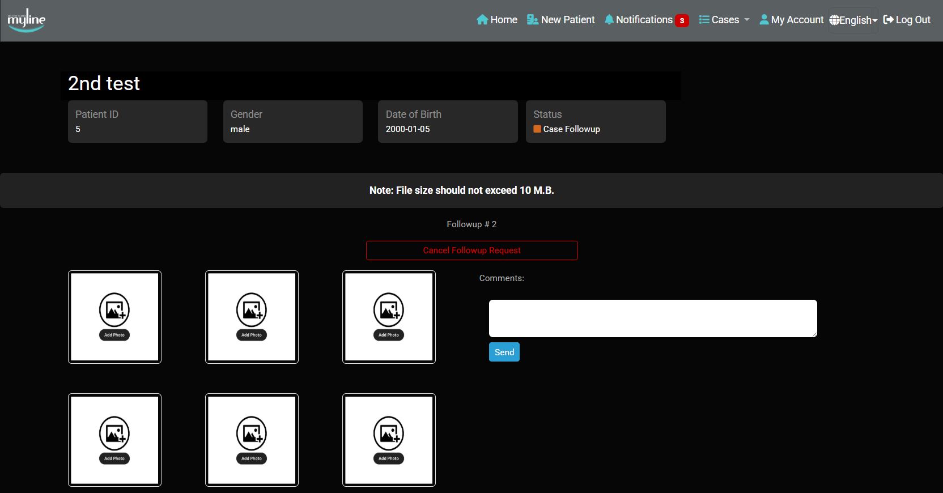This screenshot has width=943, height=493.
Task: Add photo in third top-row slot
Action: coord(389,317)
